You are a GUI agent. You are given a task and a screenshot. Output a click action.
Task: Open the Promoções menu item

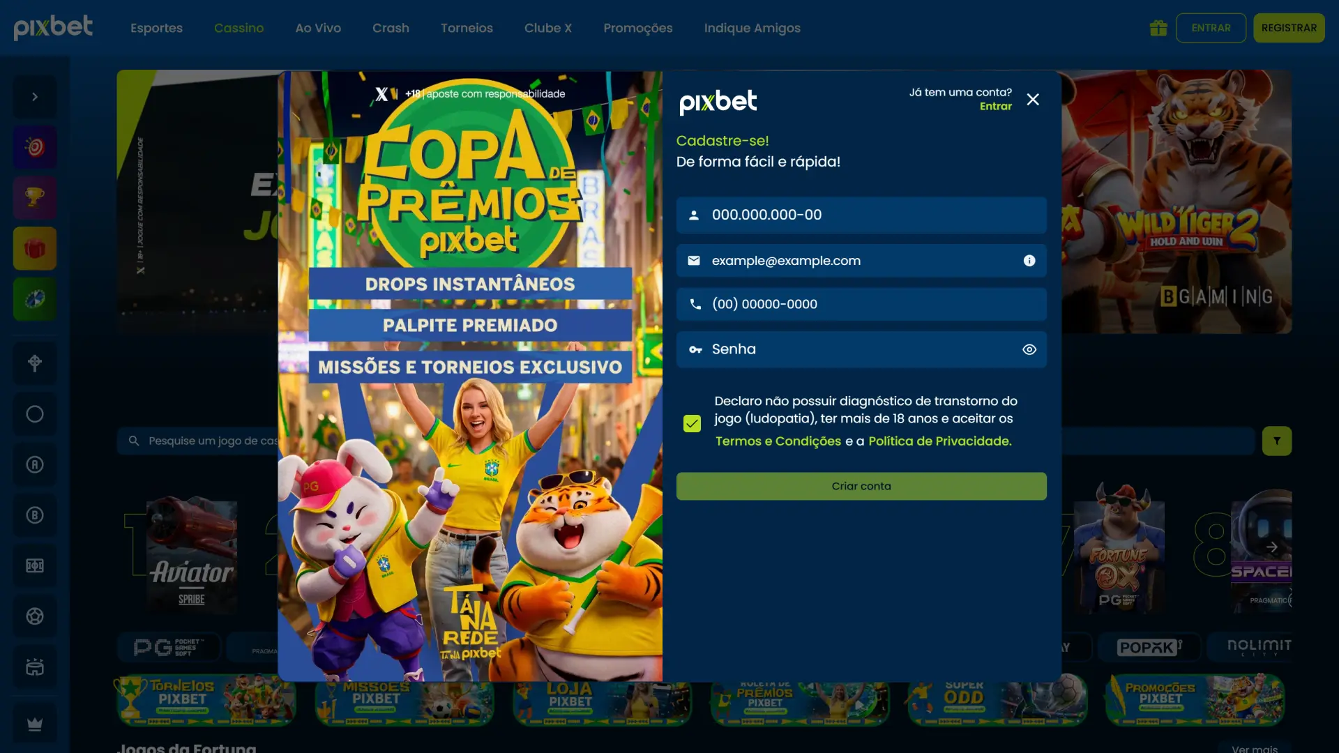[x=638, y=28]
